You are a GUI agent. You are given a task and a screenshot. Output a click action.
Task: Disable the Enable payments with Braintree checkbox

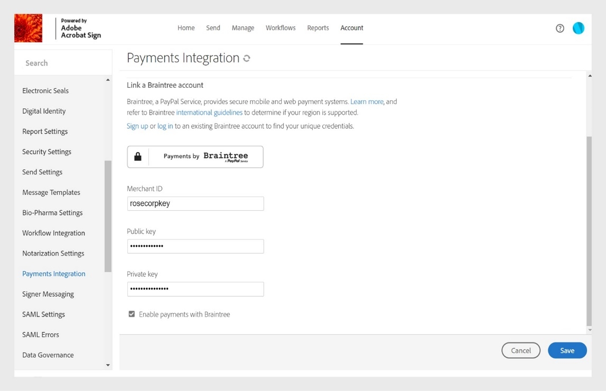(131, 314)
